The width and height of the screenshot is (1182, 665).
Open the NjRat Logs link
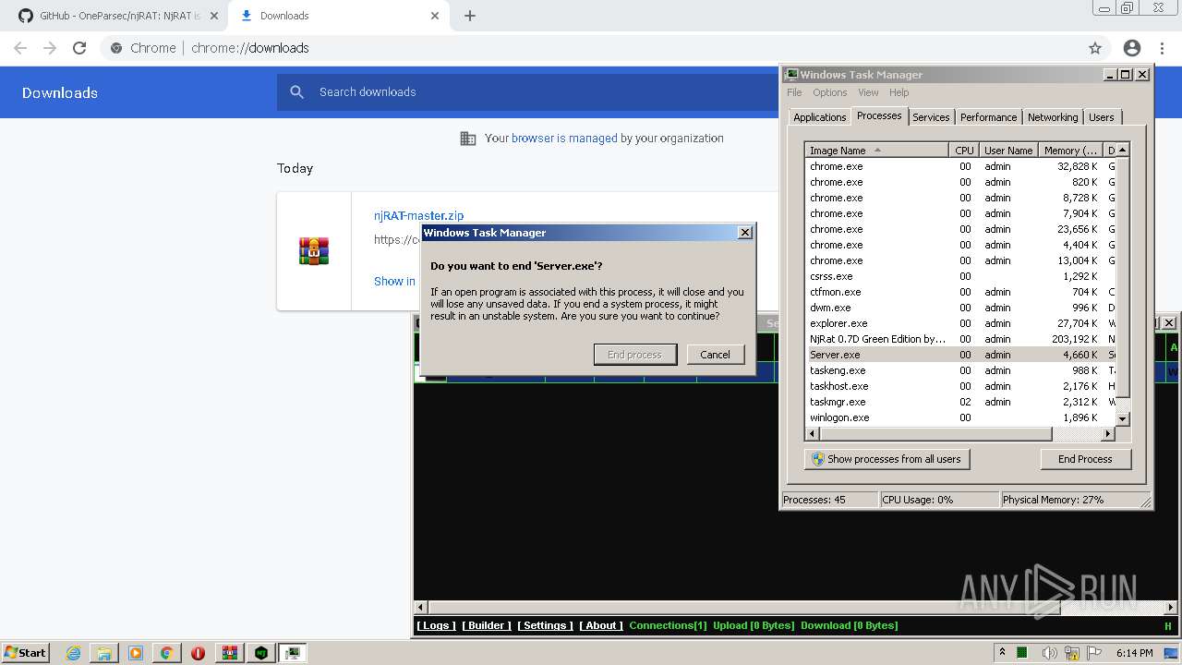point(436,625)
